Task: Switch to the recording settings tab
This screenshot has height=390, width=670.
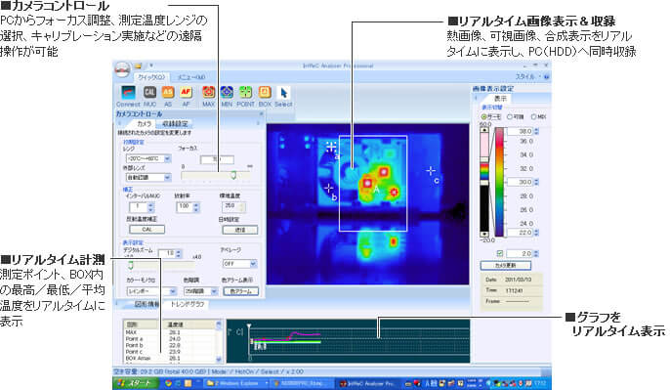Action: (x=175, y=123)
